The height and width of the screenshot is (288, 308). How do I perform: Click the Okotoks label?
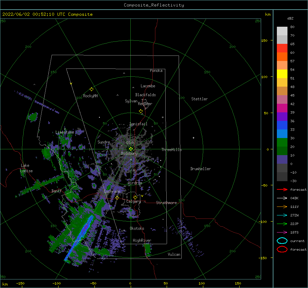coord(137,228)
